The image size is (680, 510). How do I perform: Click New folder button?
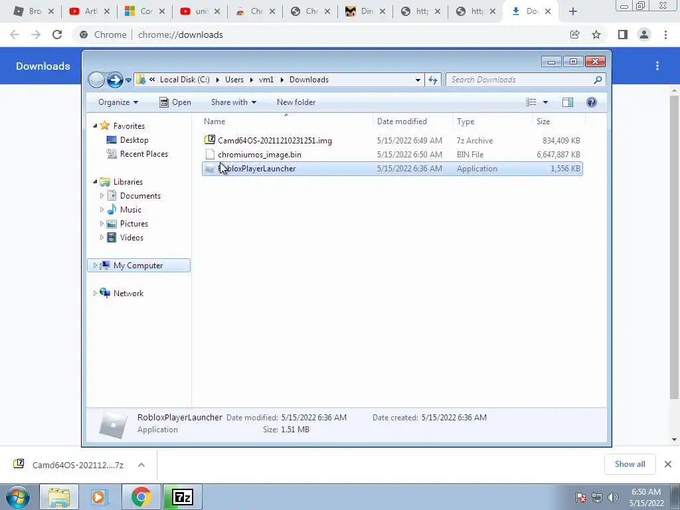pyautogui.click(x=296, y=102)
